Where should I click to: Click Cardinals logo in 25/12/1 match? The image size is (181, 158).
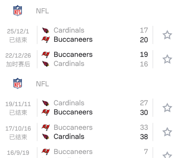tap(46, 30)
